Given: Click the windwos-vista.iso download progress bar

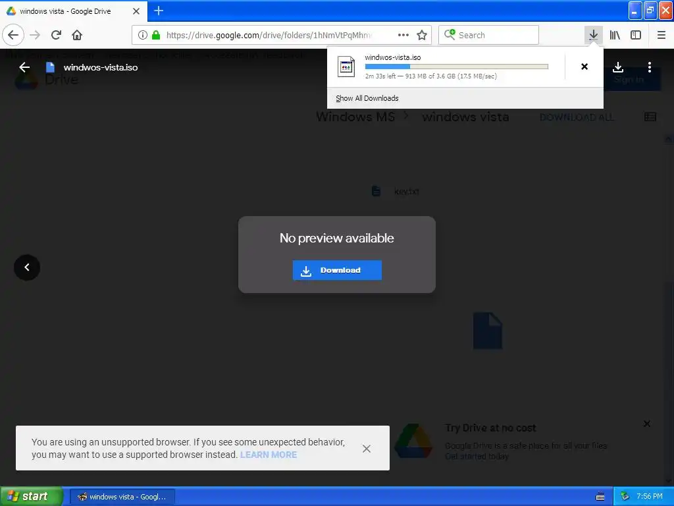Looking at the screenshot, I should coord(457,67).
